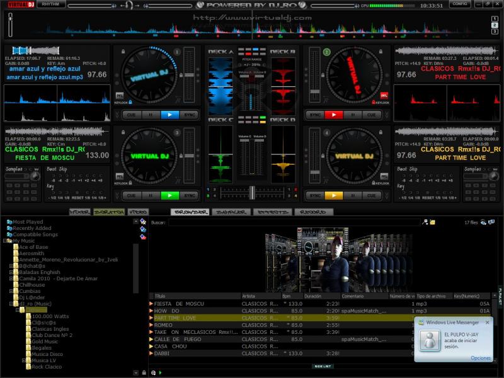
Task: Click Opciones in the Messenger notification
Action: click(481, 358)
